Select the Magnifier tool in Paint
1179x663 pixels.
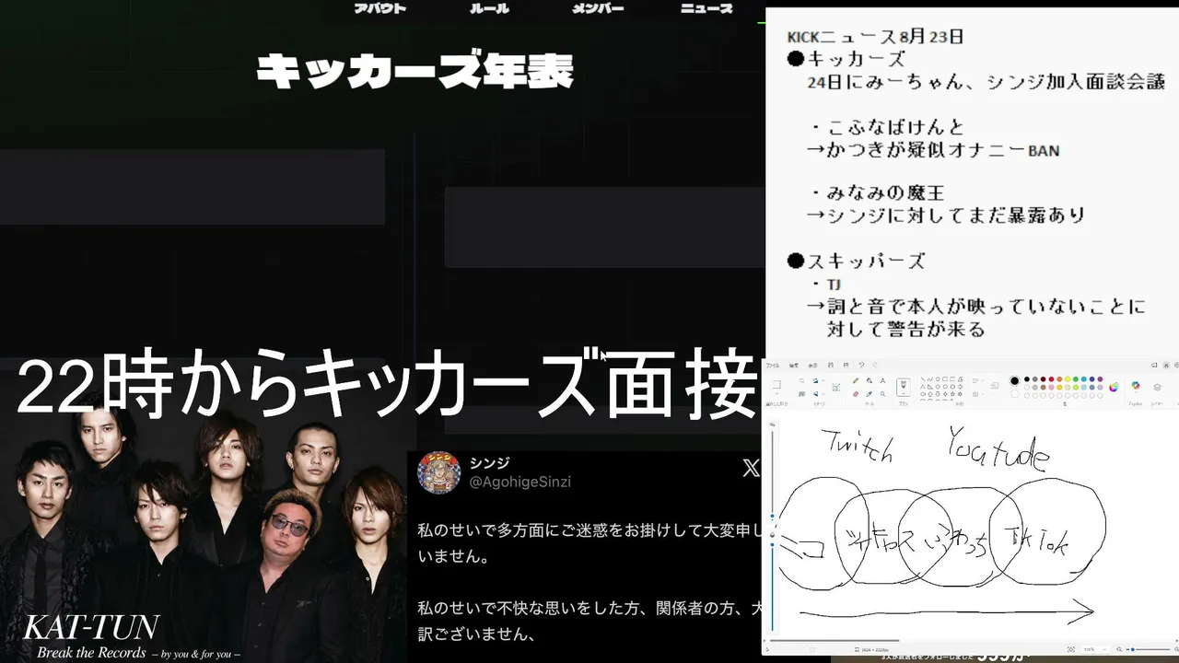883,394
